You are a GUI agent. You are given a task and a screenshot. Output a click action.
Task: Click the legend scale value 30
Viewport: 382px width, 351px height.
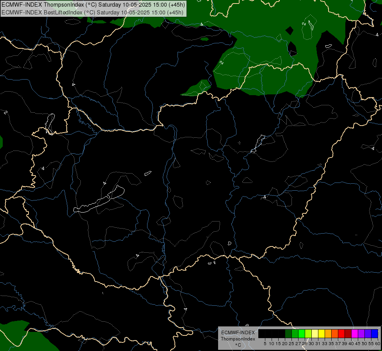(311, 344)
